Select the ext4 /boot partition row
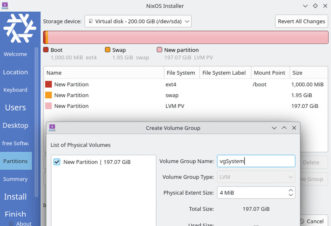Screen dimensions: 331x226 (x=186, y=84)
